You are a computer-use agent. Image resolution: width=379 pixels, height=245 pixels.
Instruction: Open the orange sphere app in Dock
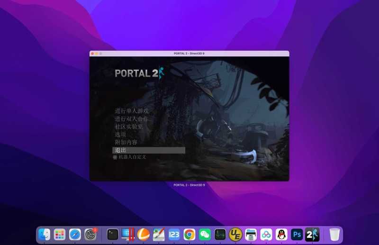click(144, 235)
